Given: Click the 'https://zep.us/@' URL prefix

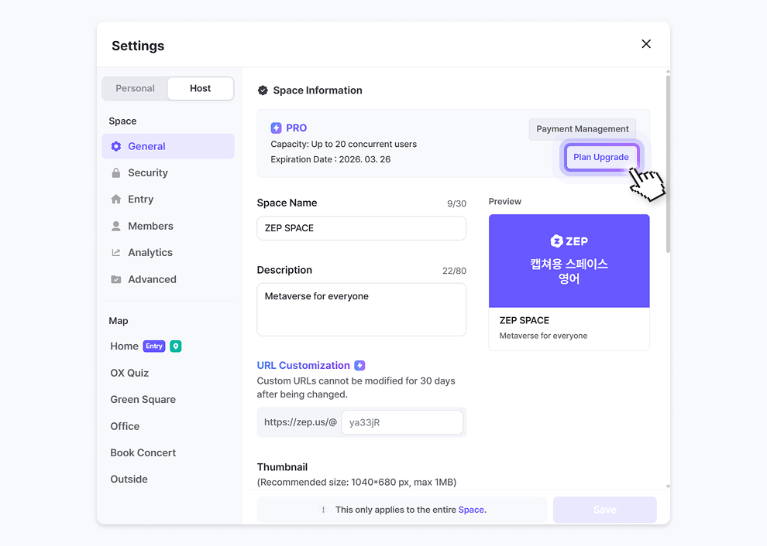Looking at the screenshot, I should pyautogui.click(x=301, y=422).
